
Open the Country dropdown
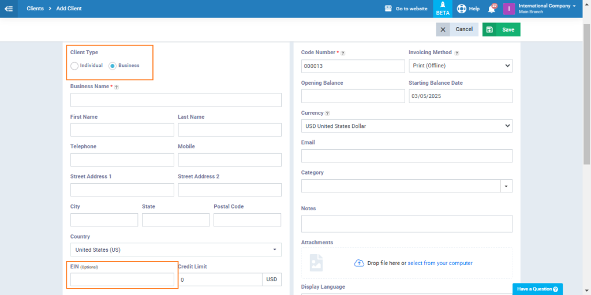pyautogui.click(x=176, y=249)
